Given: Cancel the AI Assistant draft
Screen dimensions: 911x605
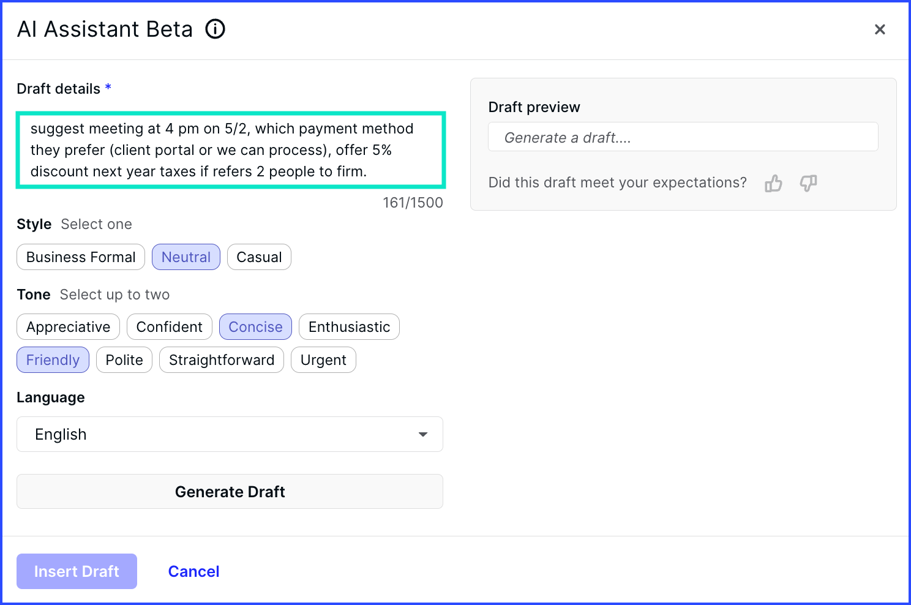Looking at the screenshot, I should pyautogui.click(x=193, y=571).
